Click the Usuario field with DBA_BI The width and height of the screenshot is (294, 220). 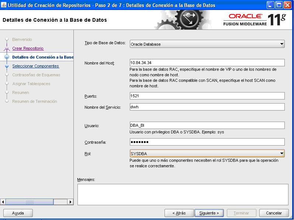(207, 125)
